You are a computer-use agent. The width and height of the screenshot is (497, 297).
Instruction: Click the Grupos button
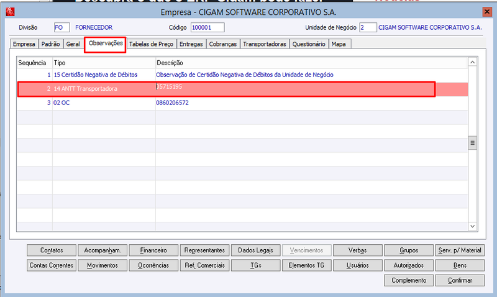409,250
